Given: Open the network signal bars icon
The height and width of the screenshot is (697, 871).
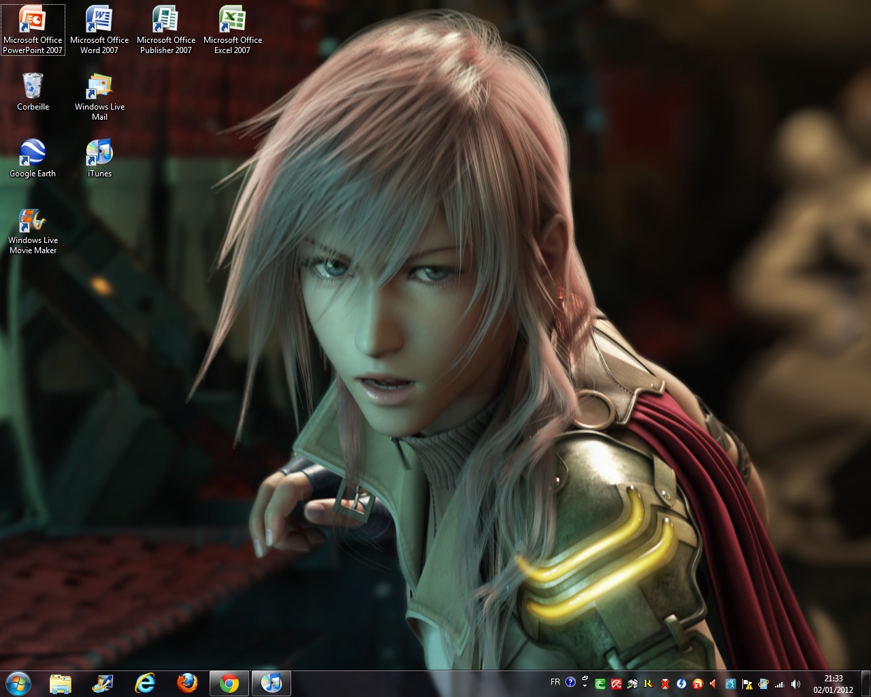Looking at the screenshot, I should pos(780,684).
